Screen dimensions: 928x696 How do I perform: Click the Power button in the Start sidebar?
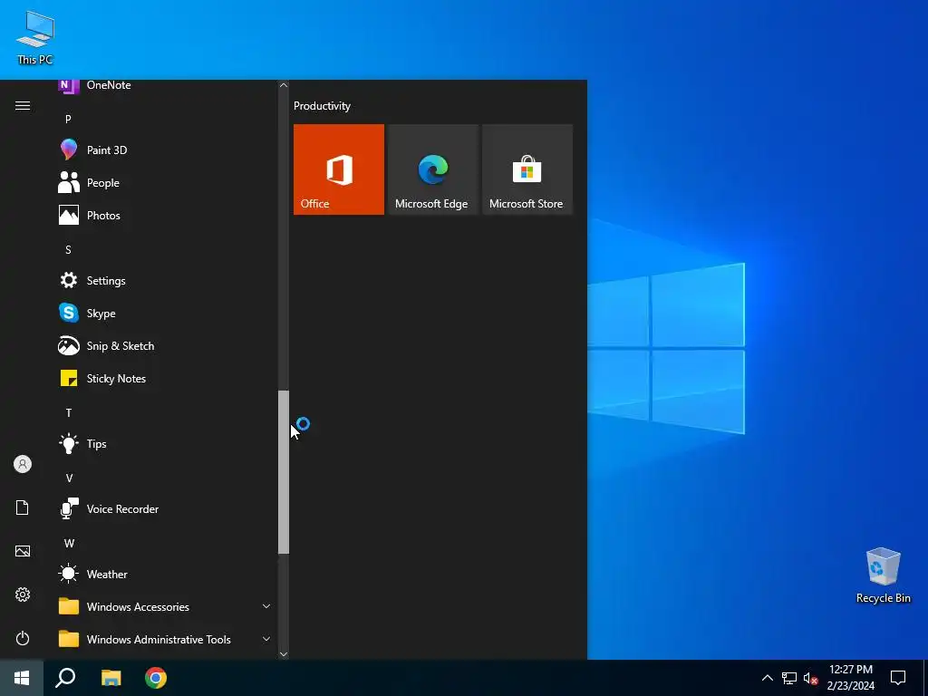23,638
